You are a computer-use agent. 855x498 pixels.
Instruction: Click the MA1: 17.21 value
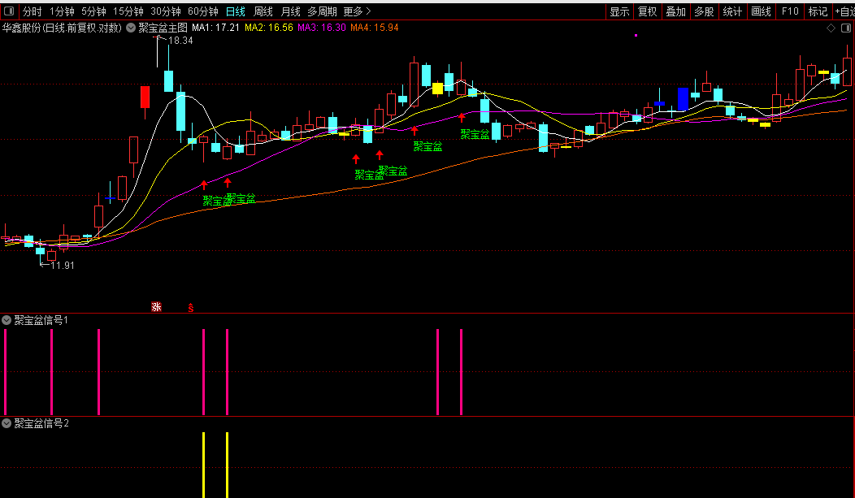coord(216,28)
